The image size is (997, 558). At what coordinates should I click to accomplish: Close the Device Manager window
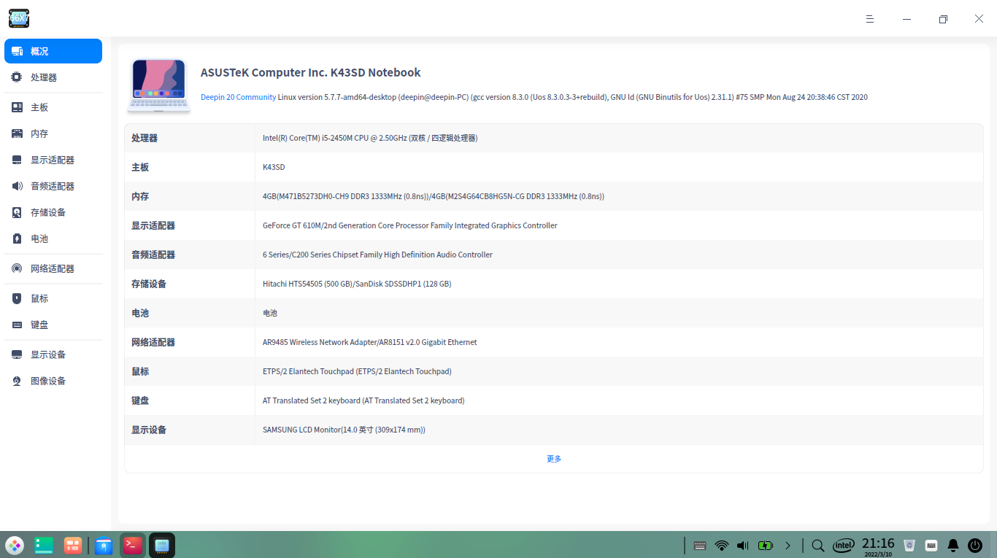(979, 19)
